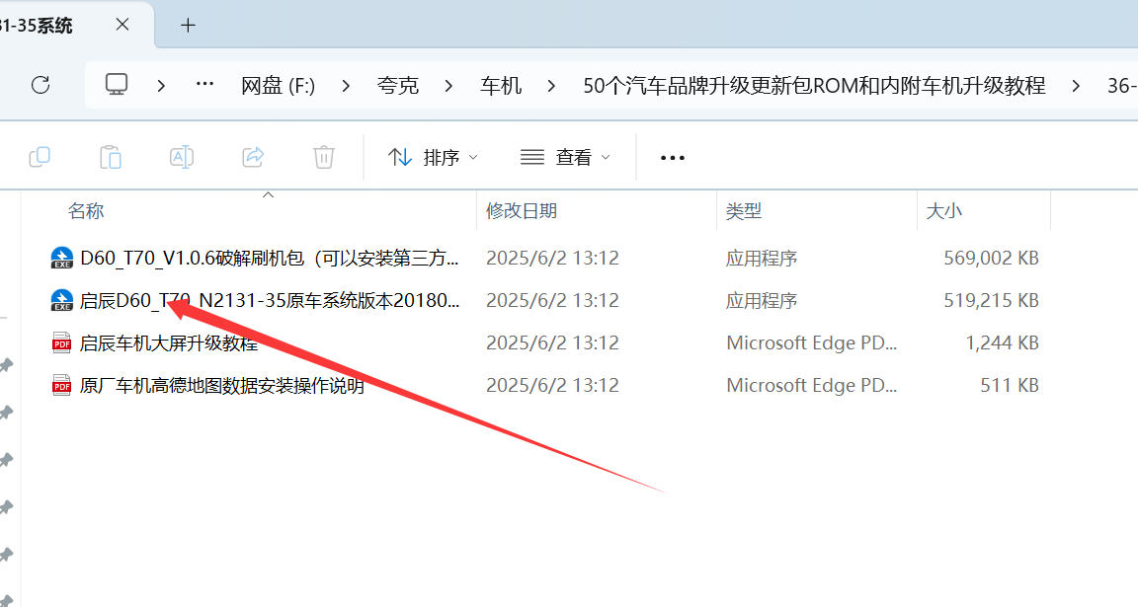This screenshot has height=607, width=1138.
Task: Select 启辰车机大屏升级教程 PDF file
Action: tap(169, 343)
